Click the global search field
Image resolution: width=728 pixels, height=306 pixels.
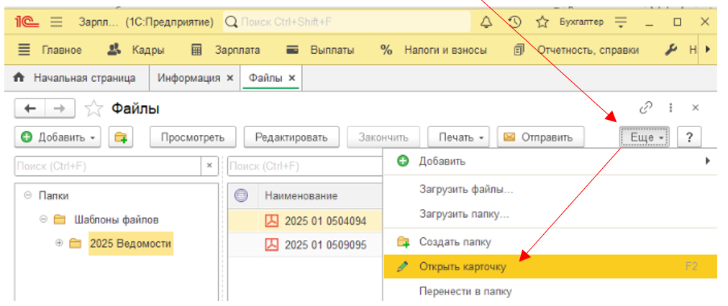(x=346, y=22)
